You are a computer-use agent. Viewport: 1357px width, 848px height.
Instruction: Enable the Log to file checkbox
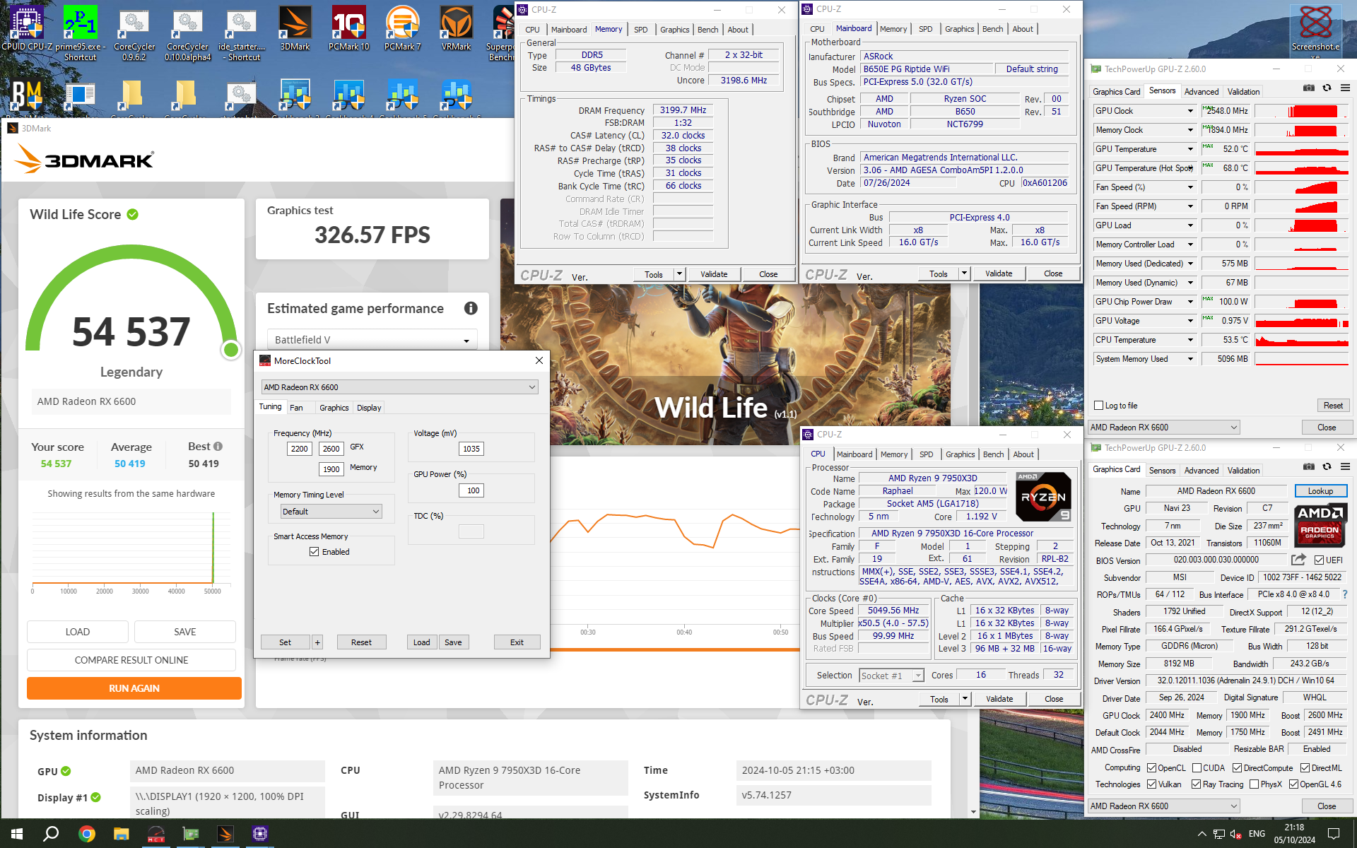[1098, 406]
